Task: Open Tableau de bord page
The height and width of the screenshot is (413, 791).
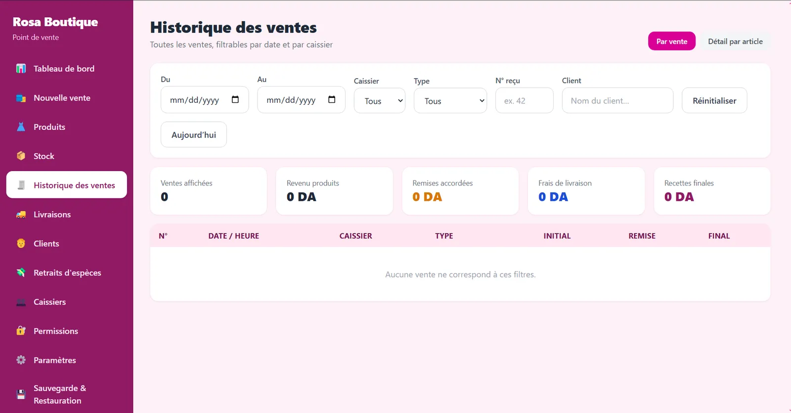Action: (x=67, y=69)
